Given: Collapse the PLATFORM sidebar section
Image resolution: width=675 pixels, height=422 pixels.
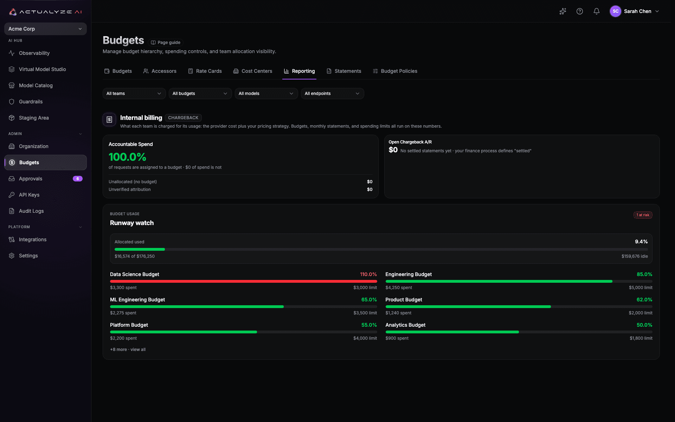Looking at the screenshot, I should pyautogui.click(x=81, y=227).
